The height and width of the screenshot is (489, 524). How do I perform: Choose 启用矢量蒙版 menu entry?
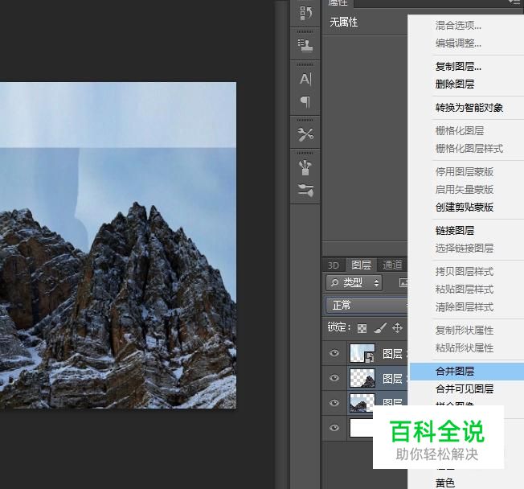(465, 190)
